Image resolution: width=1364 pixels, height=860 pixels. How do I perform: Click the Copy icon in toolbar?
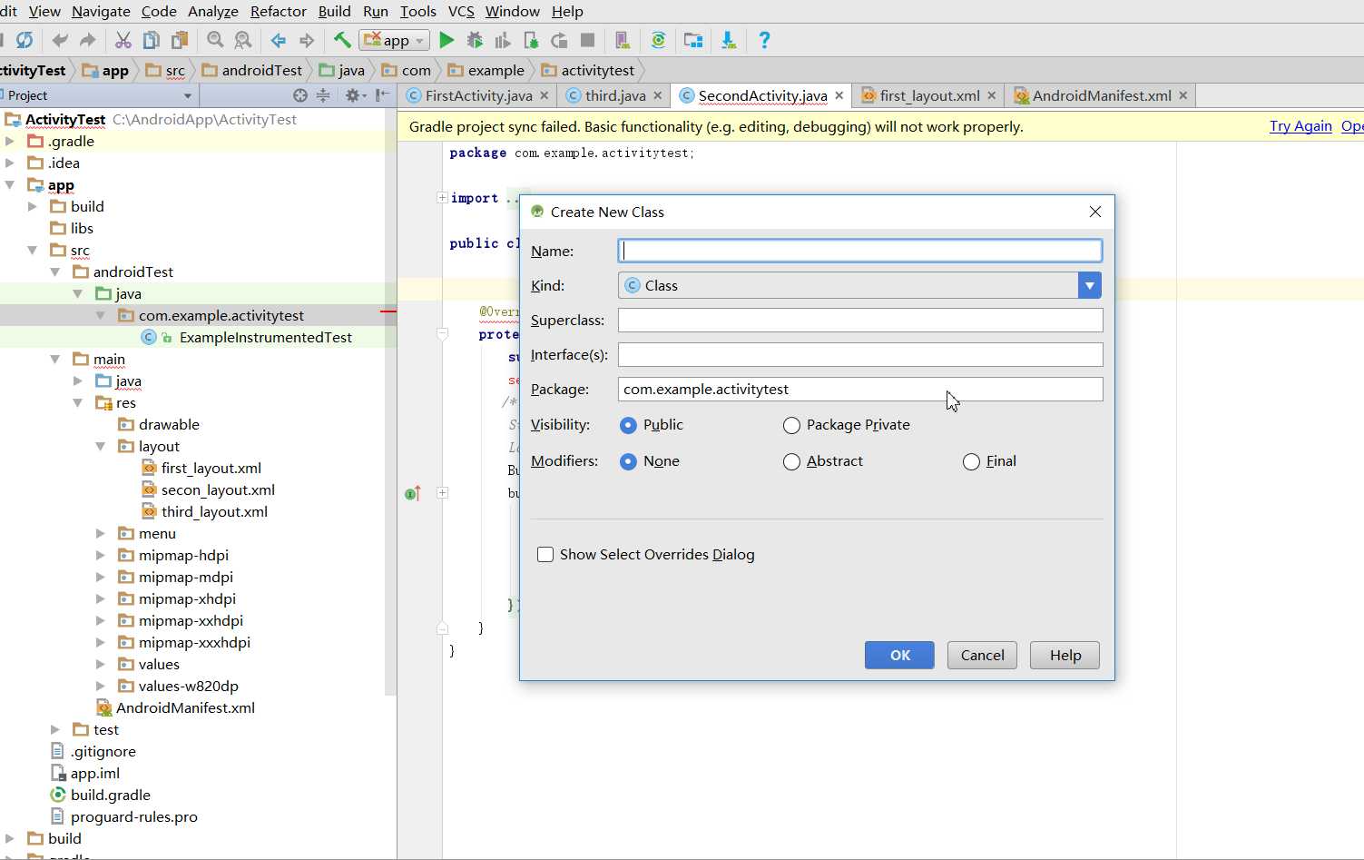click(x=152, y=40)
